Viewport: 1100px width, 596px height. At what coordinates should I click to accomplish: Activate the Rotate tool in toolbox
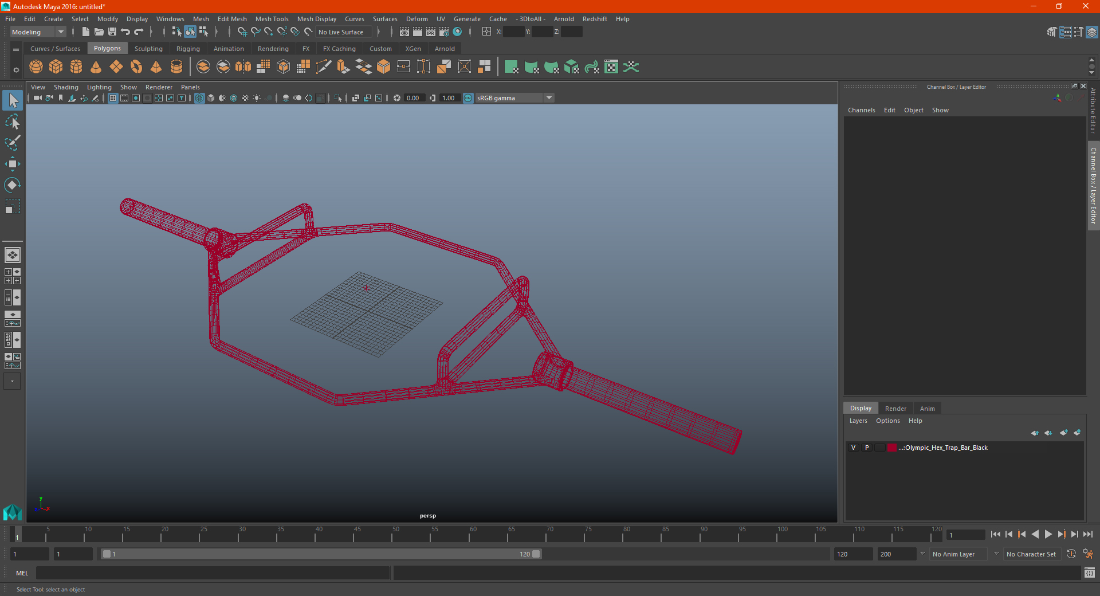click(x=12, y=185)
